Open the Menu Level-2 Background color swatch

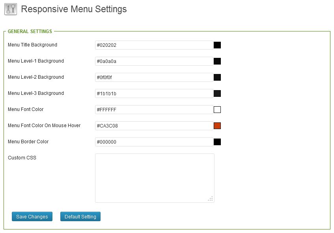pyautogui.click(x=217, y=78)
